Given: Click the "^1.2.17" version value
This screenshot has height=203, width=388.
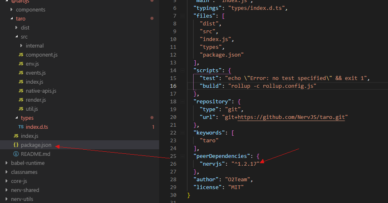Looking at the screenshot, I should (245, 164).
